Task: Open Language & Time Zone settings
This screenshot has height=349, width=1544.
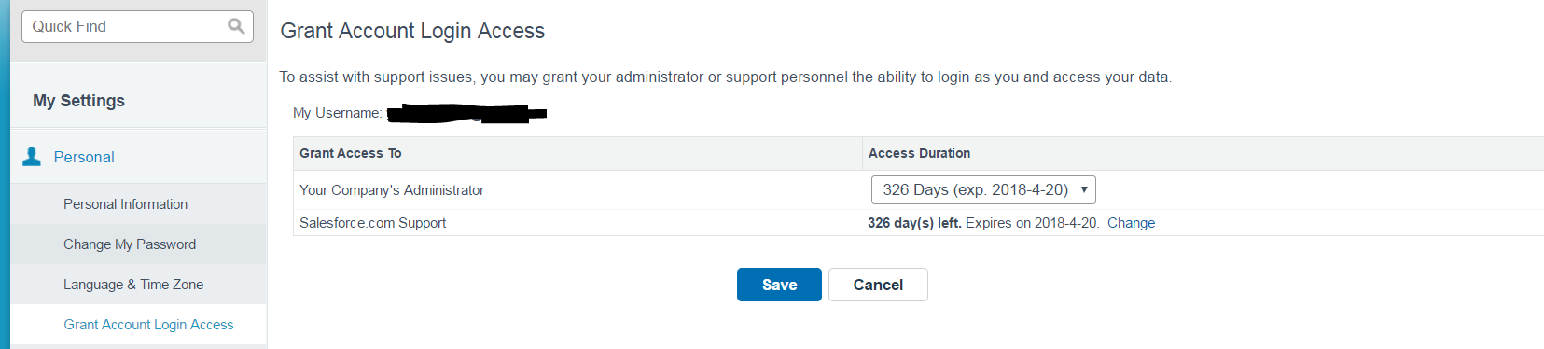Action: [133, 285]
